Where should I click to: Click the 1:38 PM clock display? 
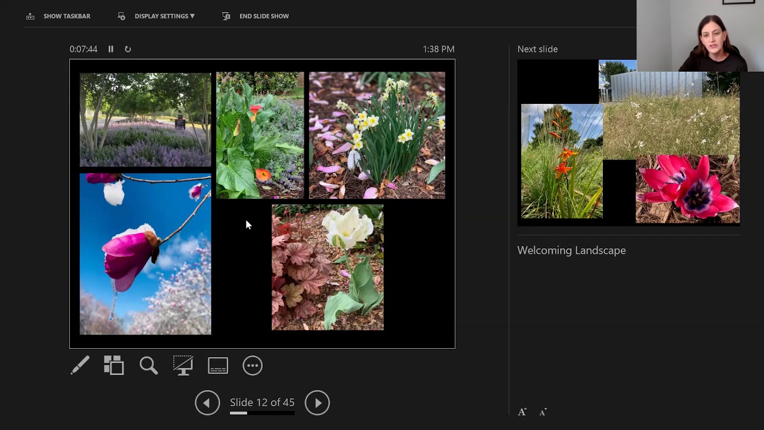[x=439, y=49]
